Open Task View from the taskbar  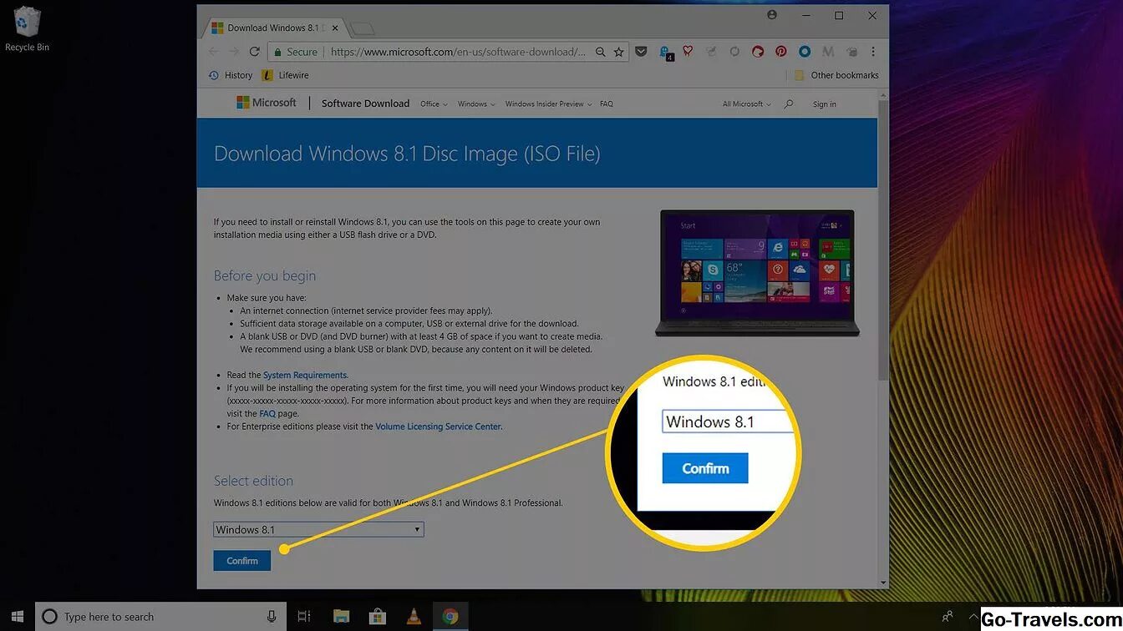(304, 617)
